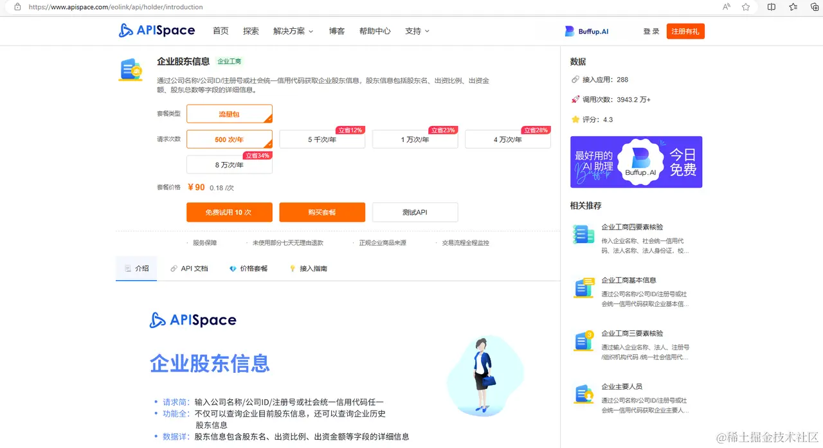Choose the 1 万次/年 plan

[415, 139]
